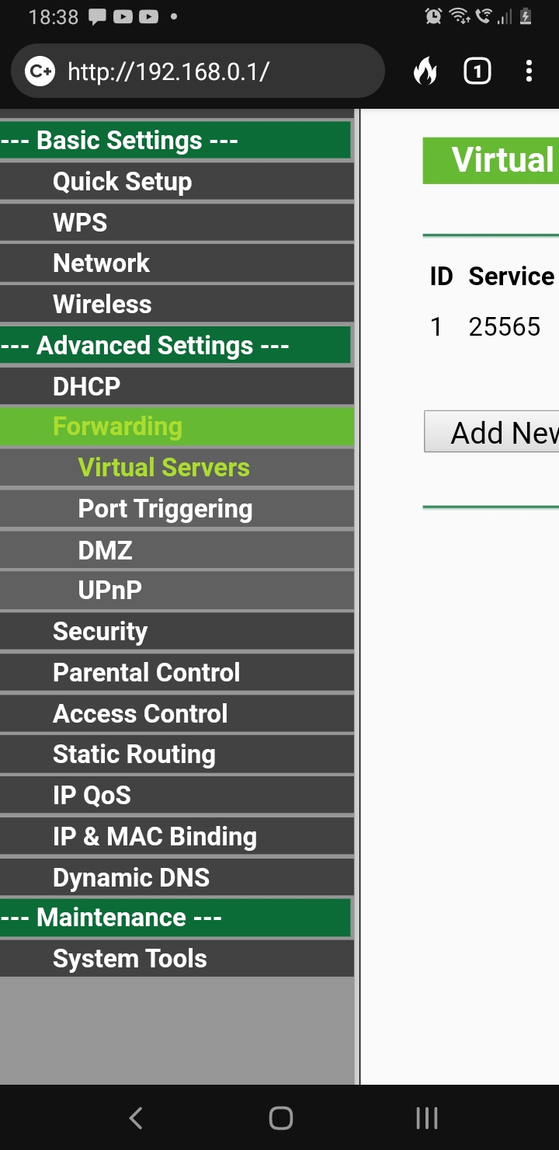
Task: Open the tab switcher showing one tab
Action: point(477,72)
